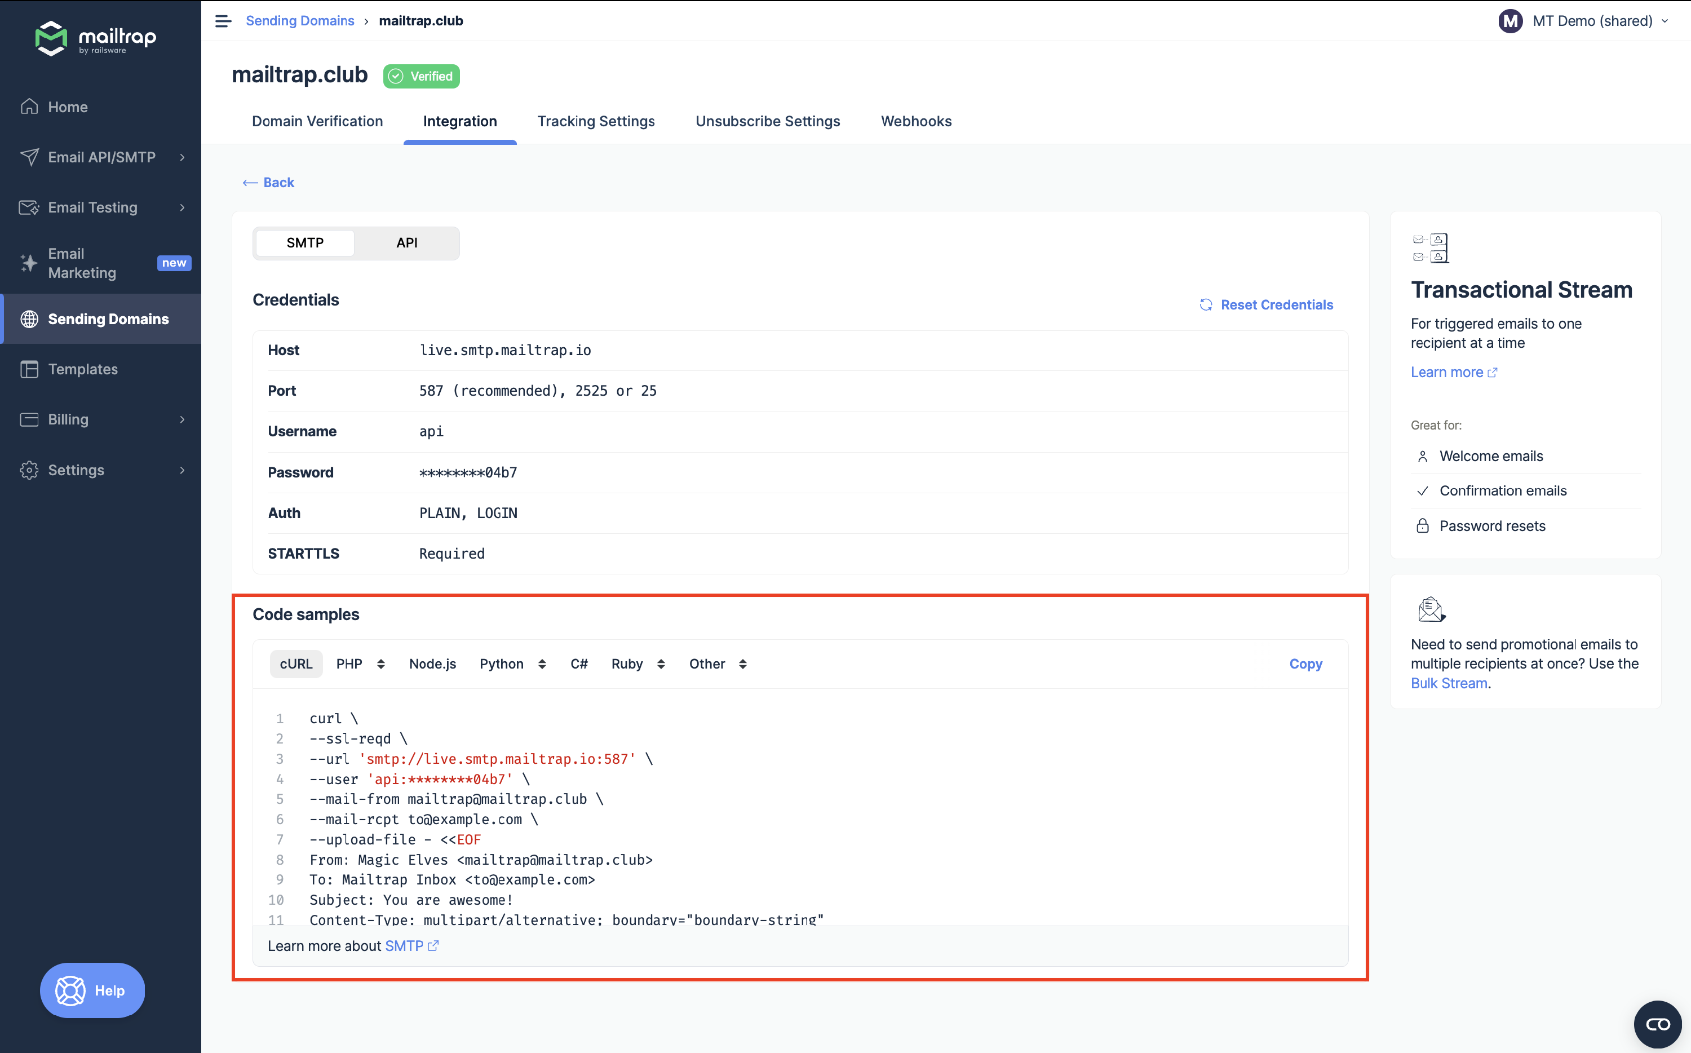
Task: Click the Verified badge next to mailtrap.club
Action: click(421, 76)
